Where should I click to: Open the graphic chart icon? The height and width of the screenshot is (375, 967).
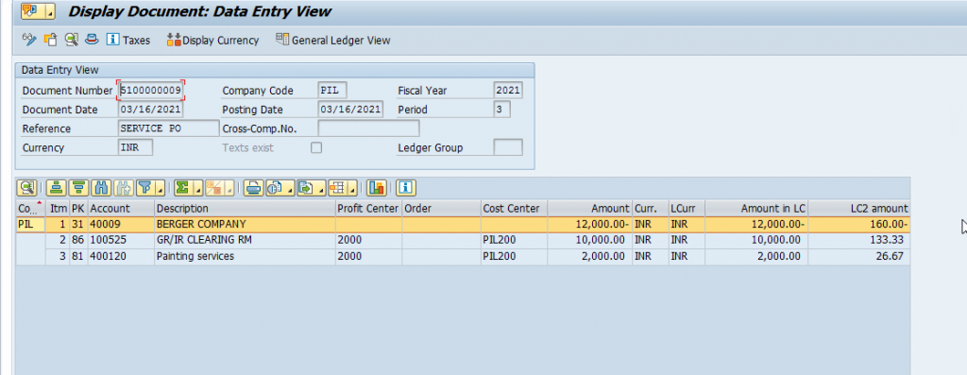click(376, 187)
